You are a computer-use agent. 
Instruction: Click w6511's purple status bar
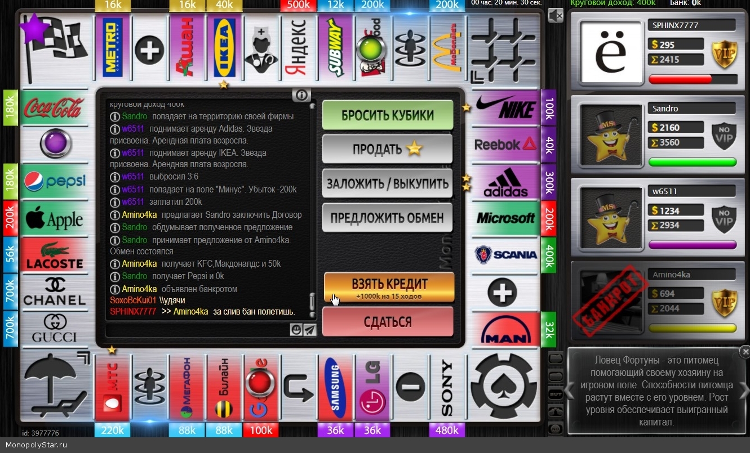(693, 245)
